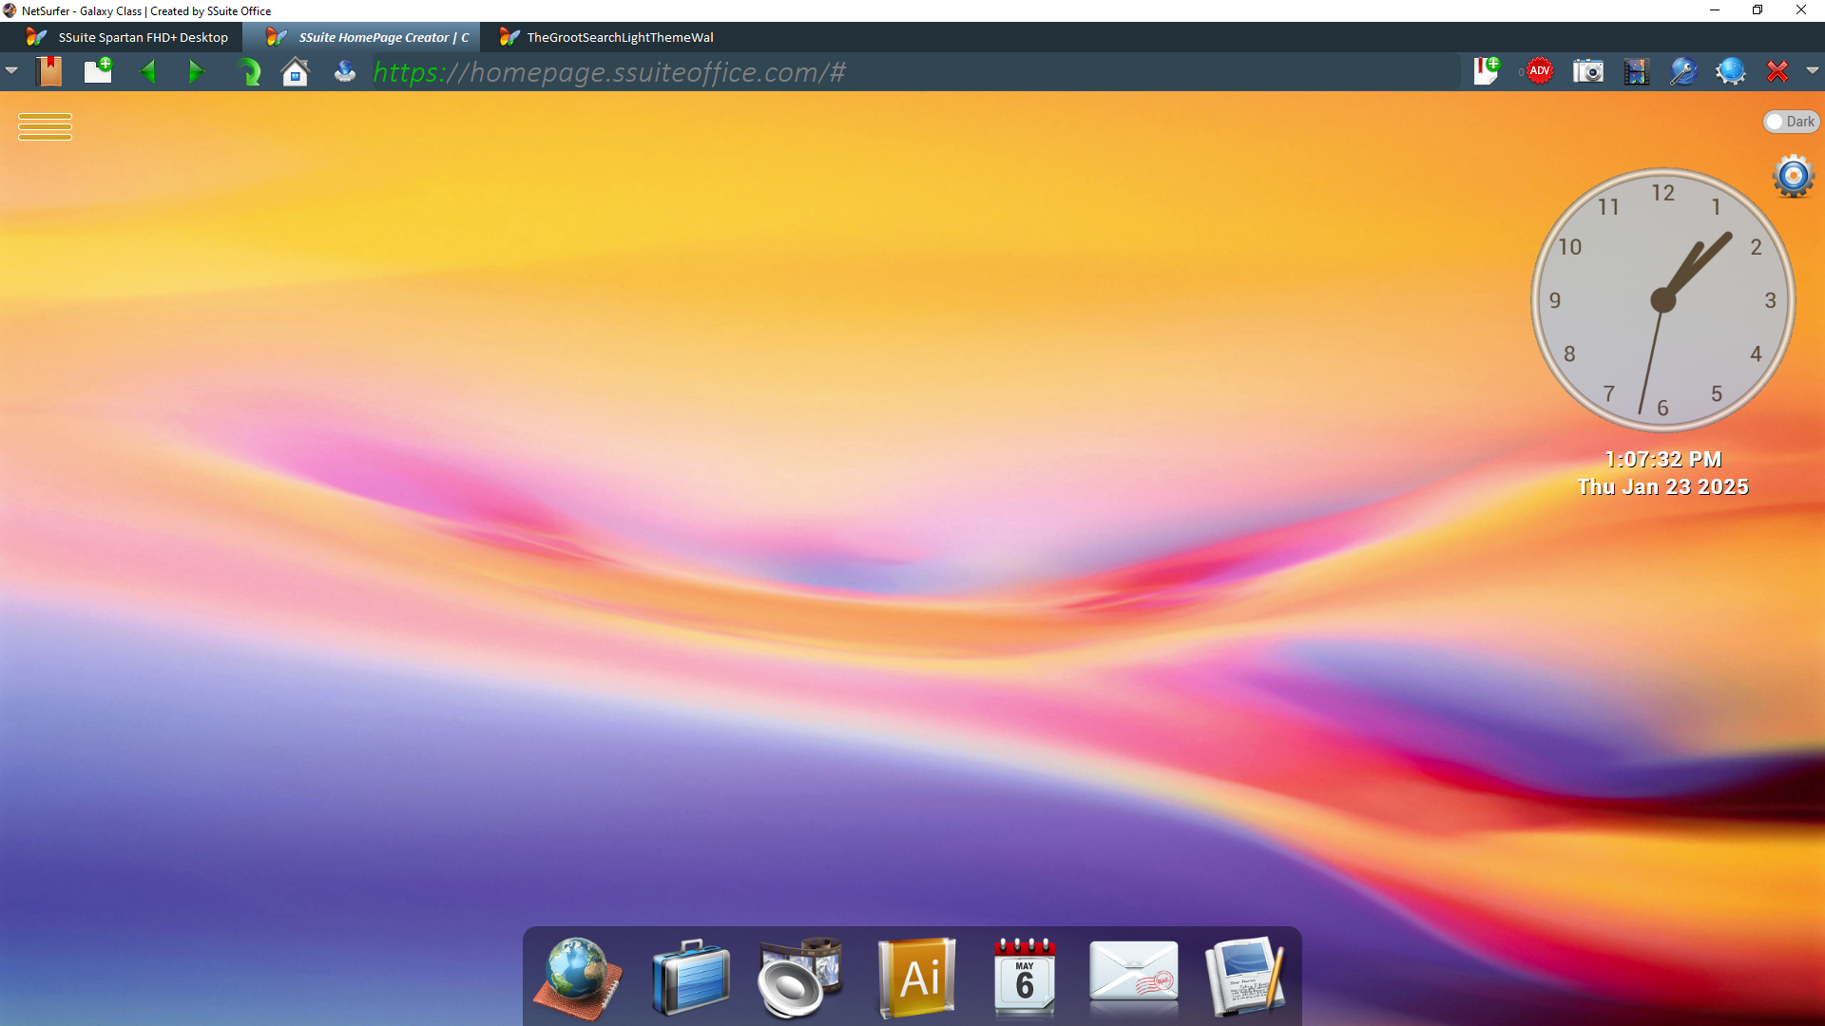Toggle the Dark mode switch

point(1790,122)
